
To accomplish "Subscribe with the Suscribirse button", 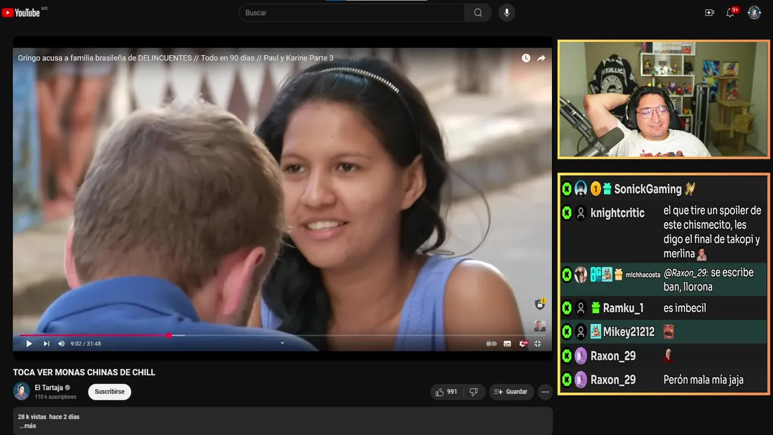I will [x=109, y=391].
